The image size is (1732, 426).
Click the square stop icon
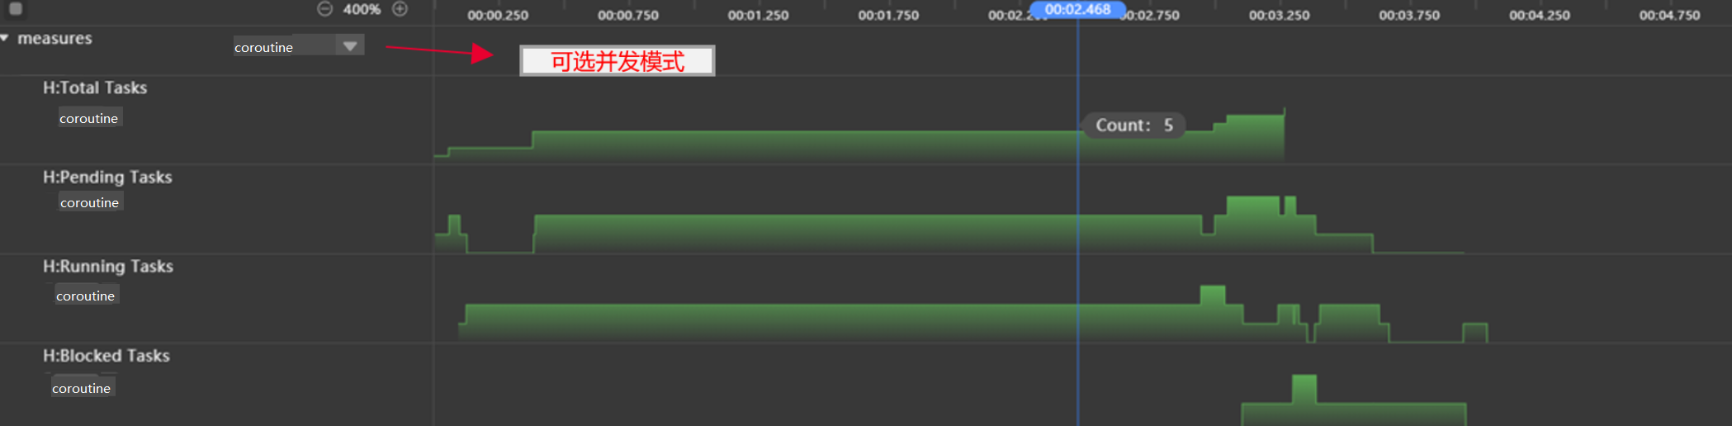pyautogui.click(x=16, y=9)
